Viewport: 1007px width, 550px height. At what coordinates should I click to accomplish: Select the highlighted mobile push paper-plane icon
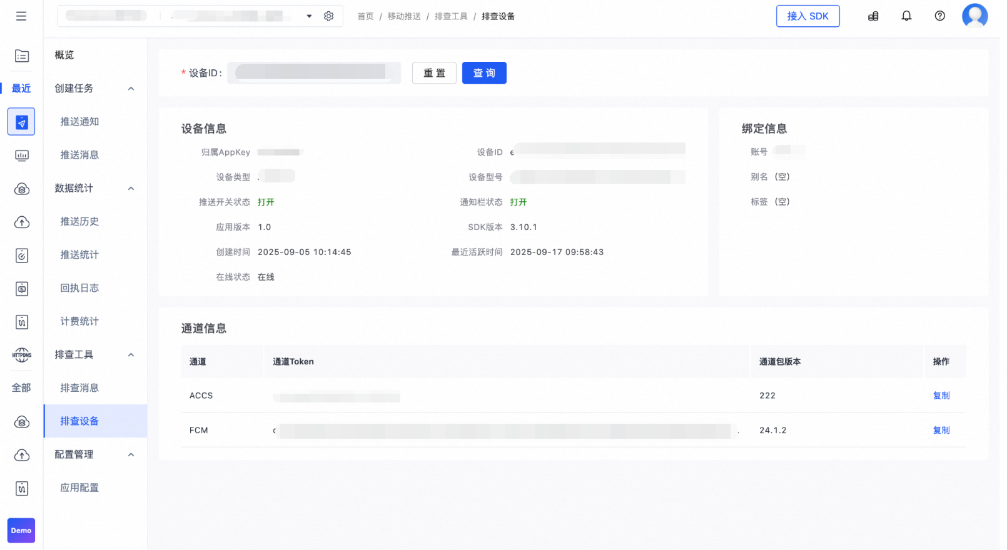click(x=21, y=122)
